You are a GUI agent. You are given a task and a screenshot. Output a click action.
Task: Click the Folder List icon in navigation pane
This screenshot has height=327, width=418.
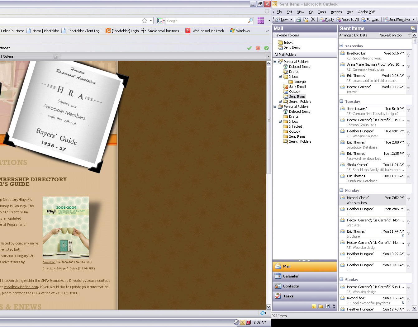click(321, 306)
